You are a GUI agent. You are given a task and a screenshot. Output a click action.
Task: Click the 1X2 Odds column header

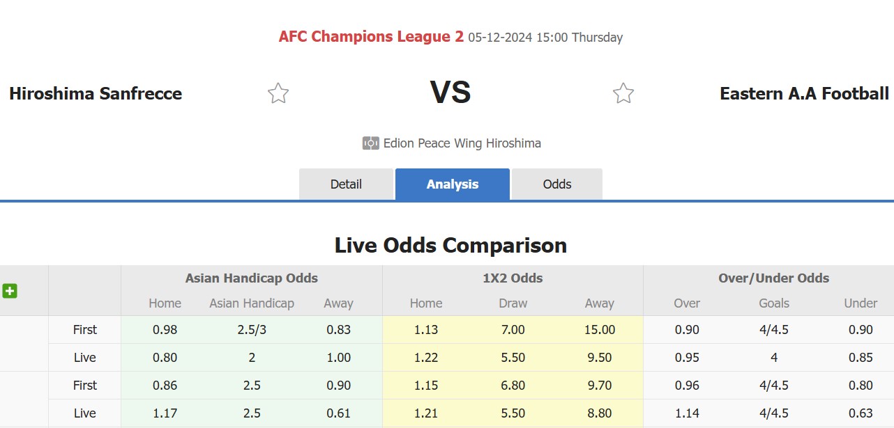[x=513, y=278]
